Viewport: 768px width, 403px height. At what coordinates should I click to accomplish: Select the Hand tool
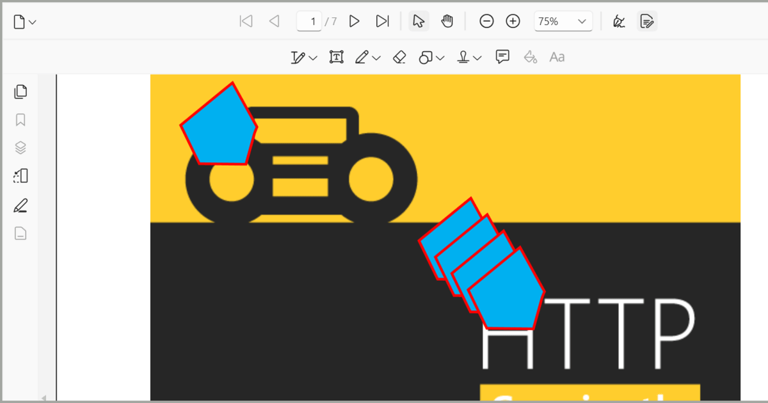[447, 21]
